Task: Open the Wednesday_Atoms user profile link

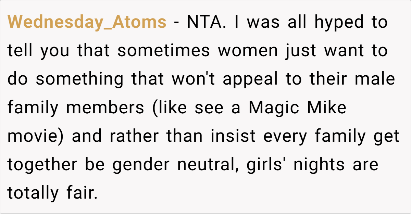Action: point(87,23)
